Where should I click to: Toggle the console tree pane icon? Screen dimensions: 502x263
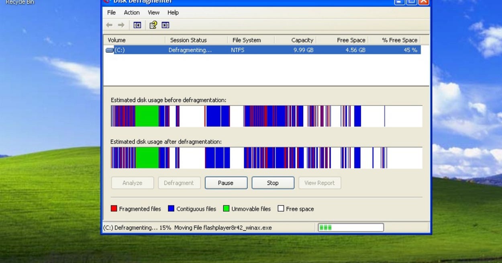tap(137, 25)
